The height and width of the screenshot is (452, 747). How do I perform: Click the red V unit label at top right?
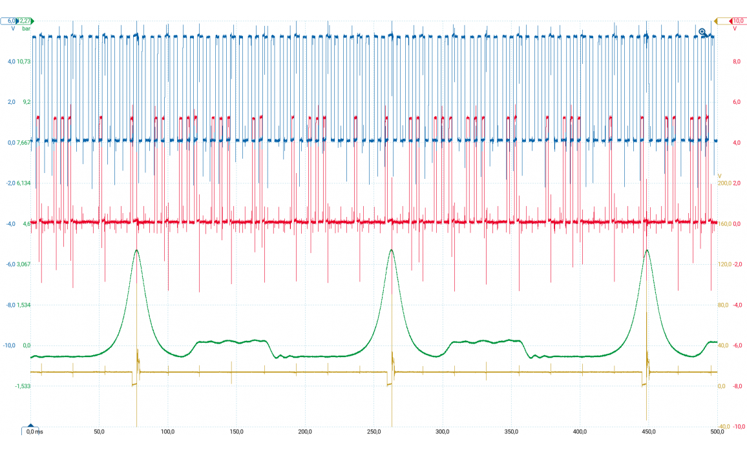click(x=735, y=28)
